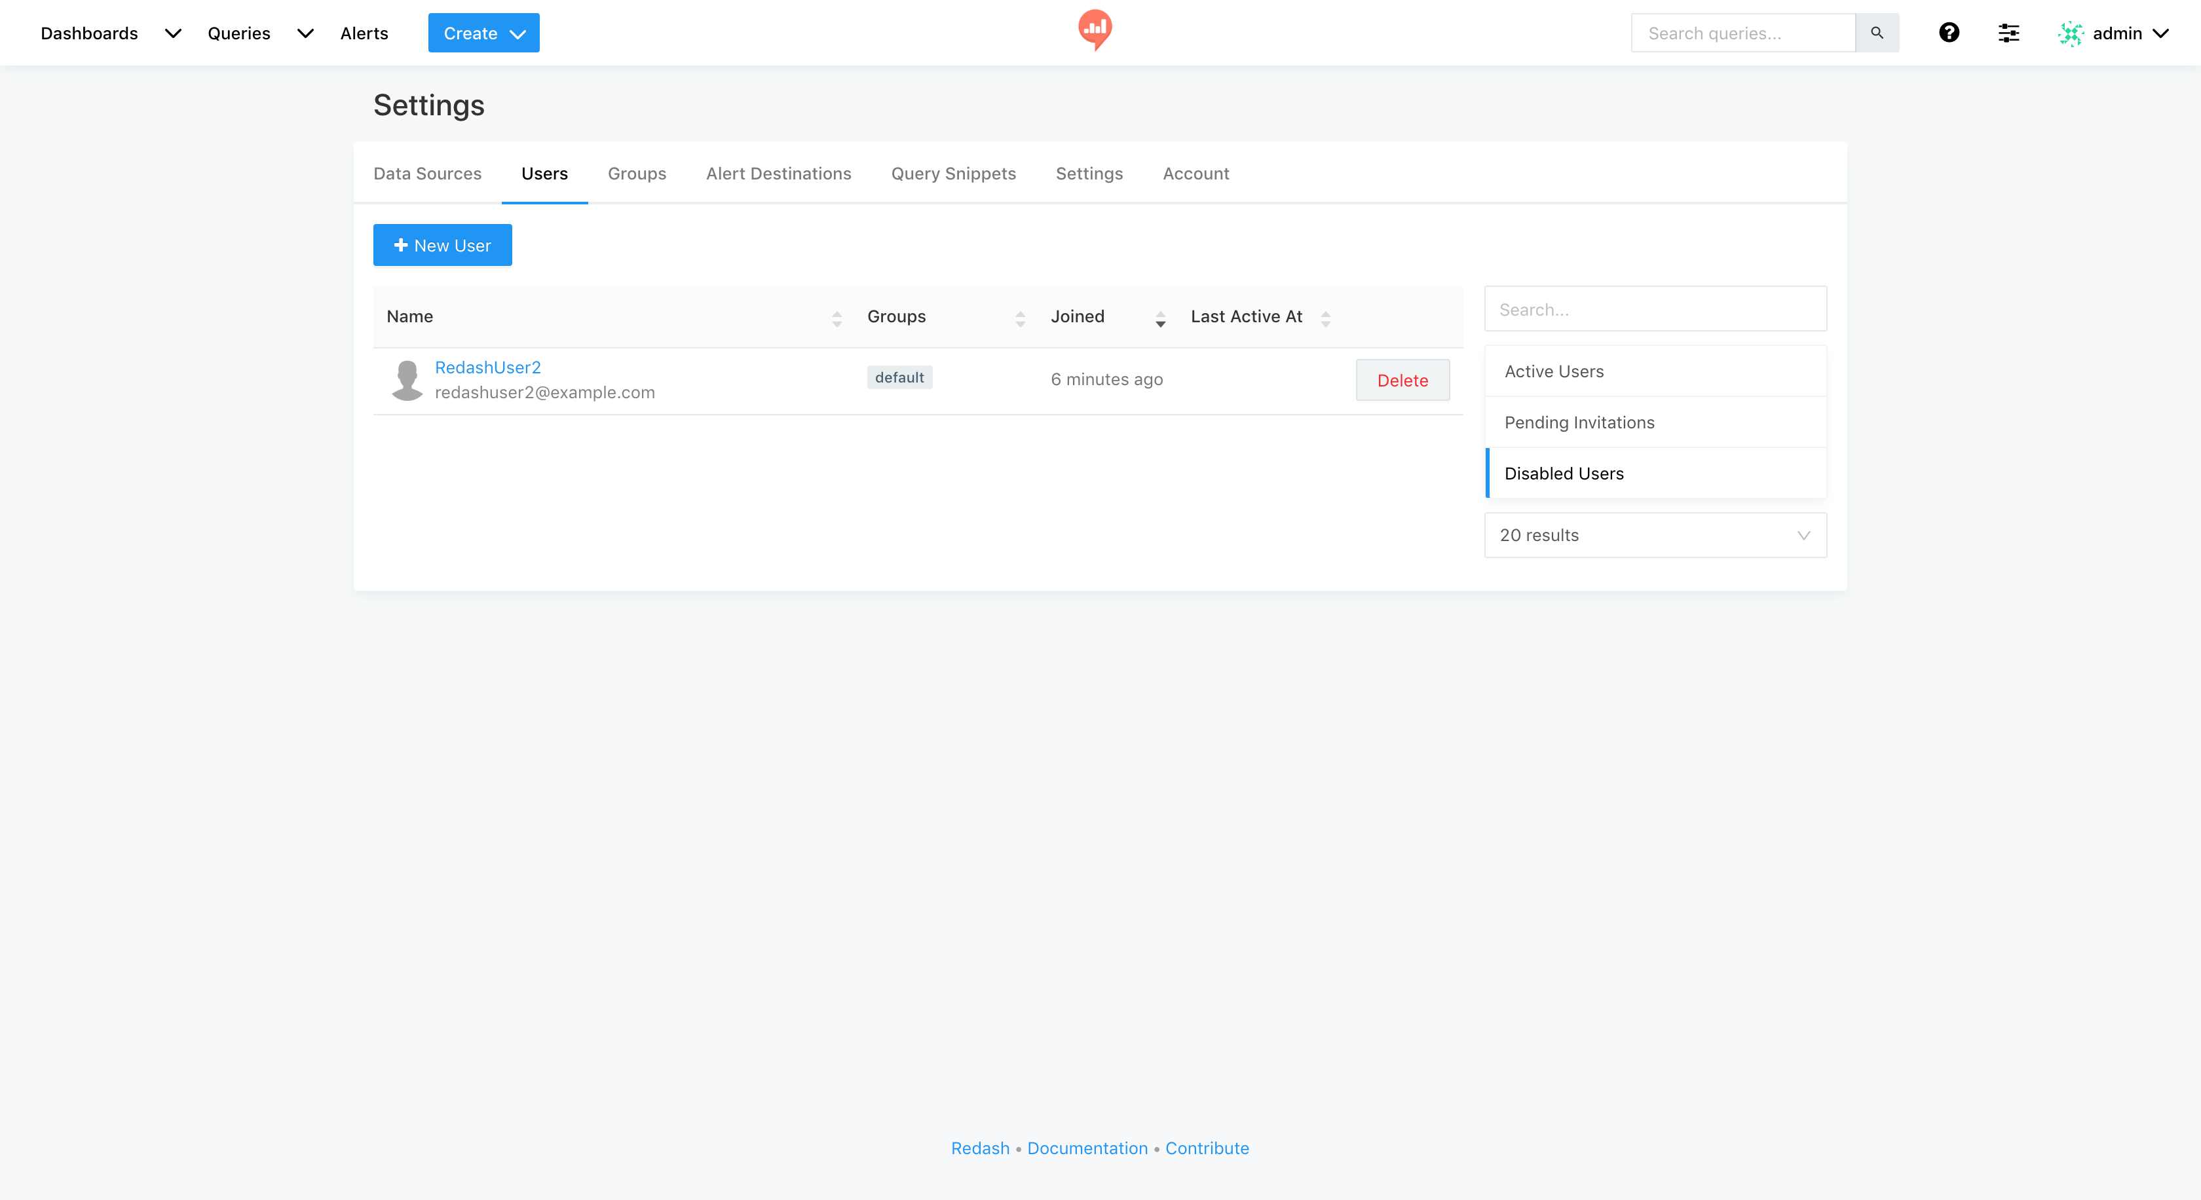The width and height of the screenshot is (2201, 1200).
Task: Expand the Dashboards dropdown chevron
Action: tap(172, 33)
